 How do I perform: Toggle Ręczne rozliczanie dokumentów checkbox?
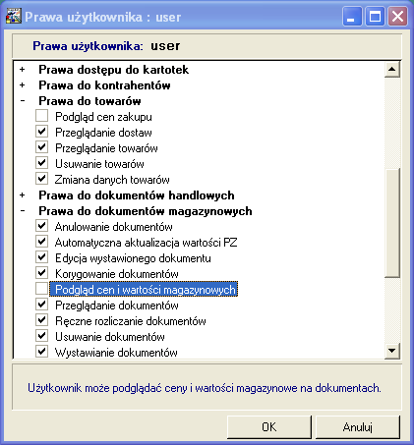tap(41, 320)
